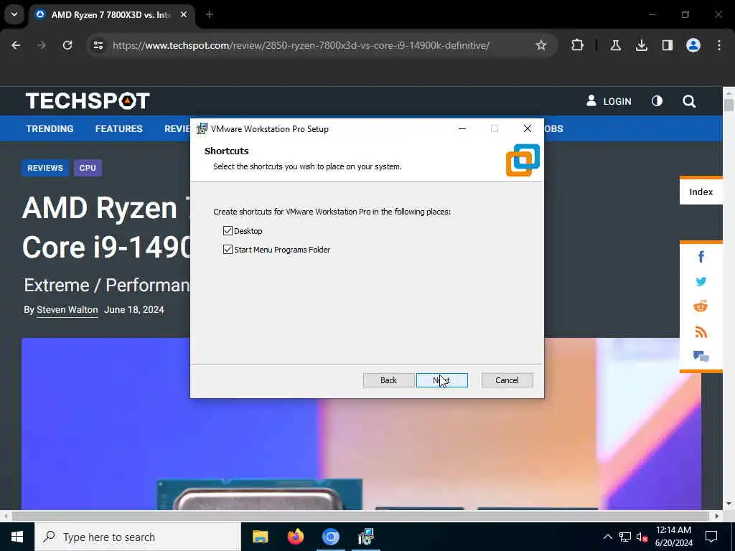This screenshot has width=735, height=551.
Task: Open a new Chrome tab
Action: [210, 14]
